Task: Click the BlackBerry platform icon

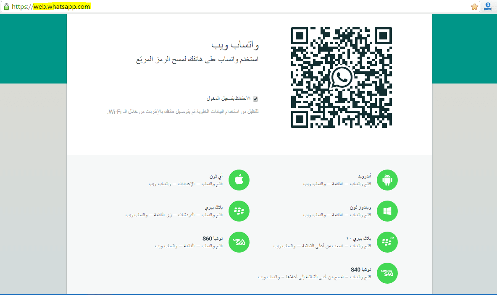Action: coord(239,211)
